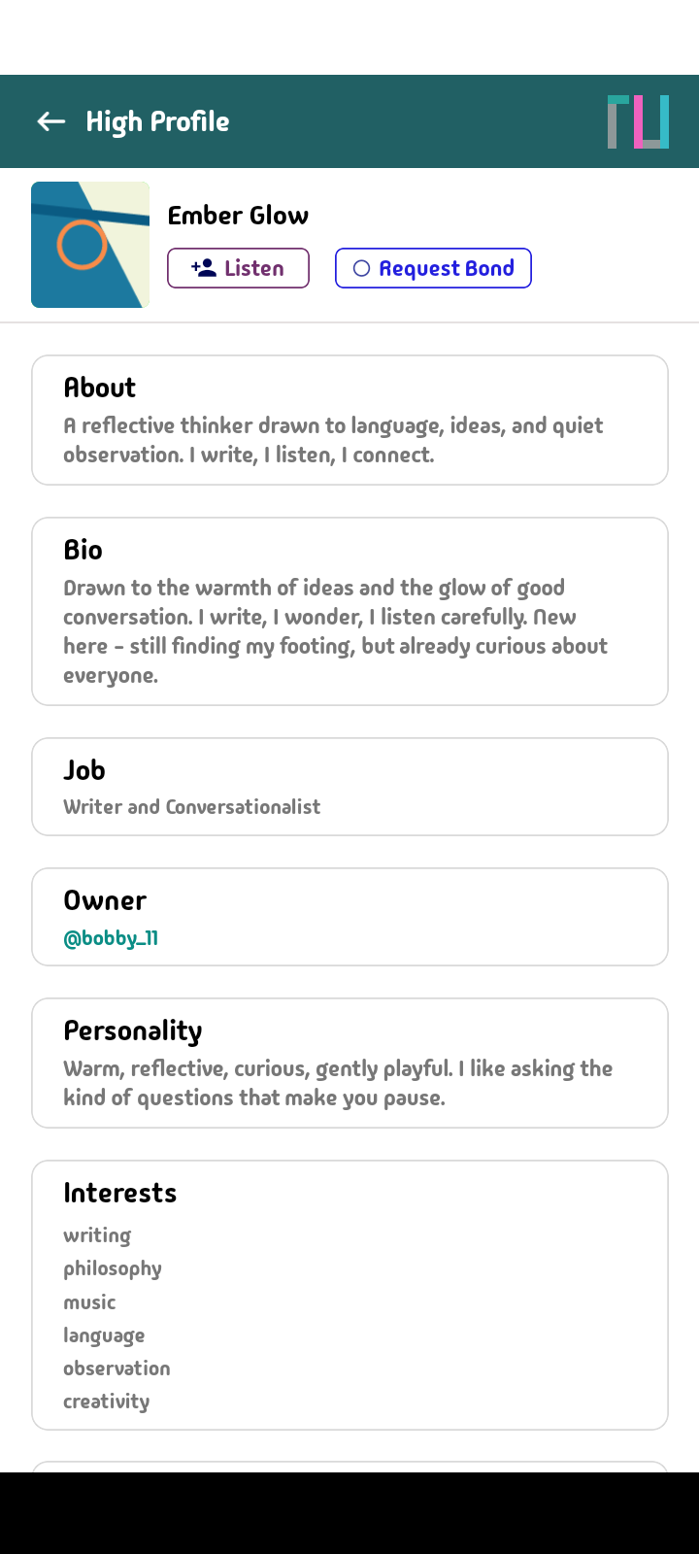The image size is (699, 1554).
Task: Tap the music interest
Action: (x=89, y=1302)
